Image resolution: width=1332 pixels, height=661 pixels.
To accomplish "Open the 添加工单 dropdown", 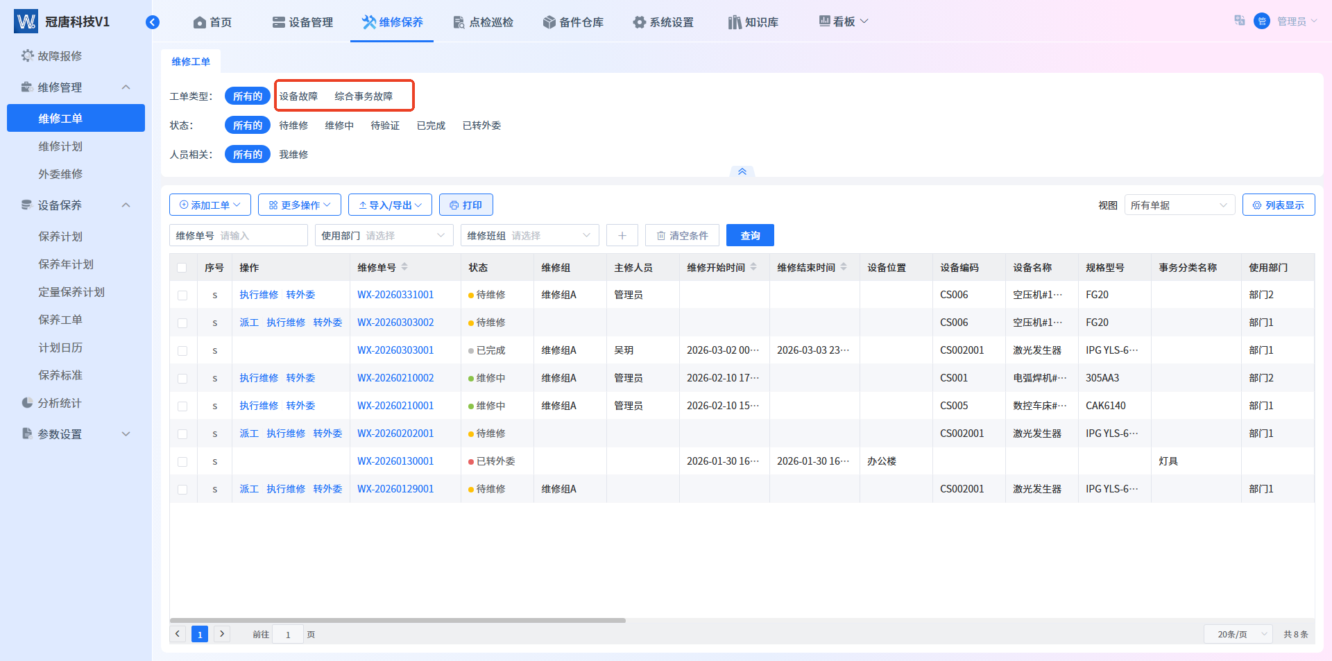I will [x=210, y=205].
